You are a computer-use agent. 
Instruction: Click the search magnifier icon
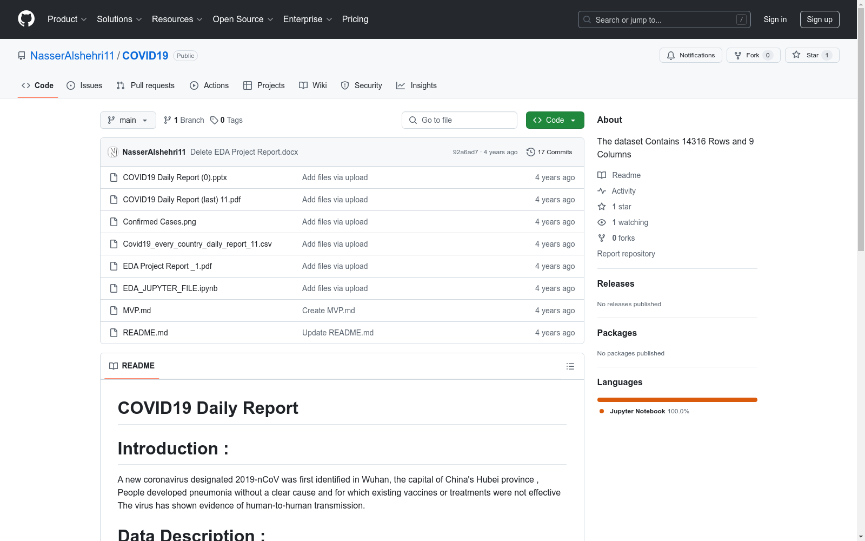[587, 19]
